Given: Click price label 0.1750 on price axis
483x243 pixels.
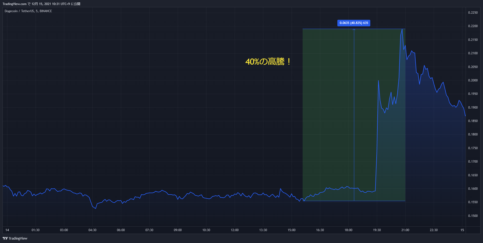Looking at the screenshot, I should click(x=473, y=148).
